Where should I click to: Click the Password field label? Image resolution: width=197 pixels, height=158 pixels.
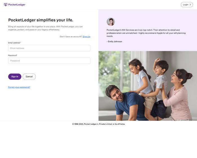coord(13,55)
